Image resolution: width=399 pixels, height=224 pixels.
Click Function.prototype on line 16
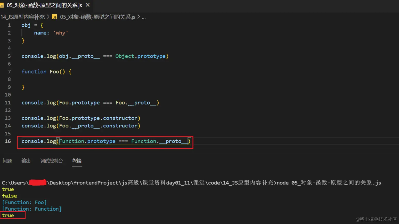[x=87, y=141]
